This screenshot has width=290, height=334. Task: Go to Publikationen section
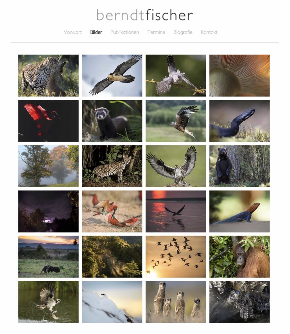[x=125, y=32]
